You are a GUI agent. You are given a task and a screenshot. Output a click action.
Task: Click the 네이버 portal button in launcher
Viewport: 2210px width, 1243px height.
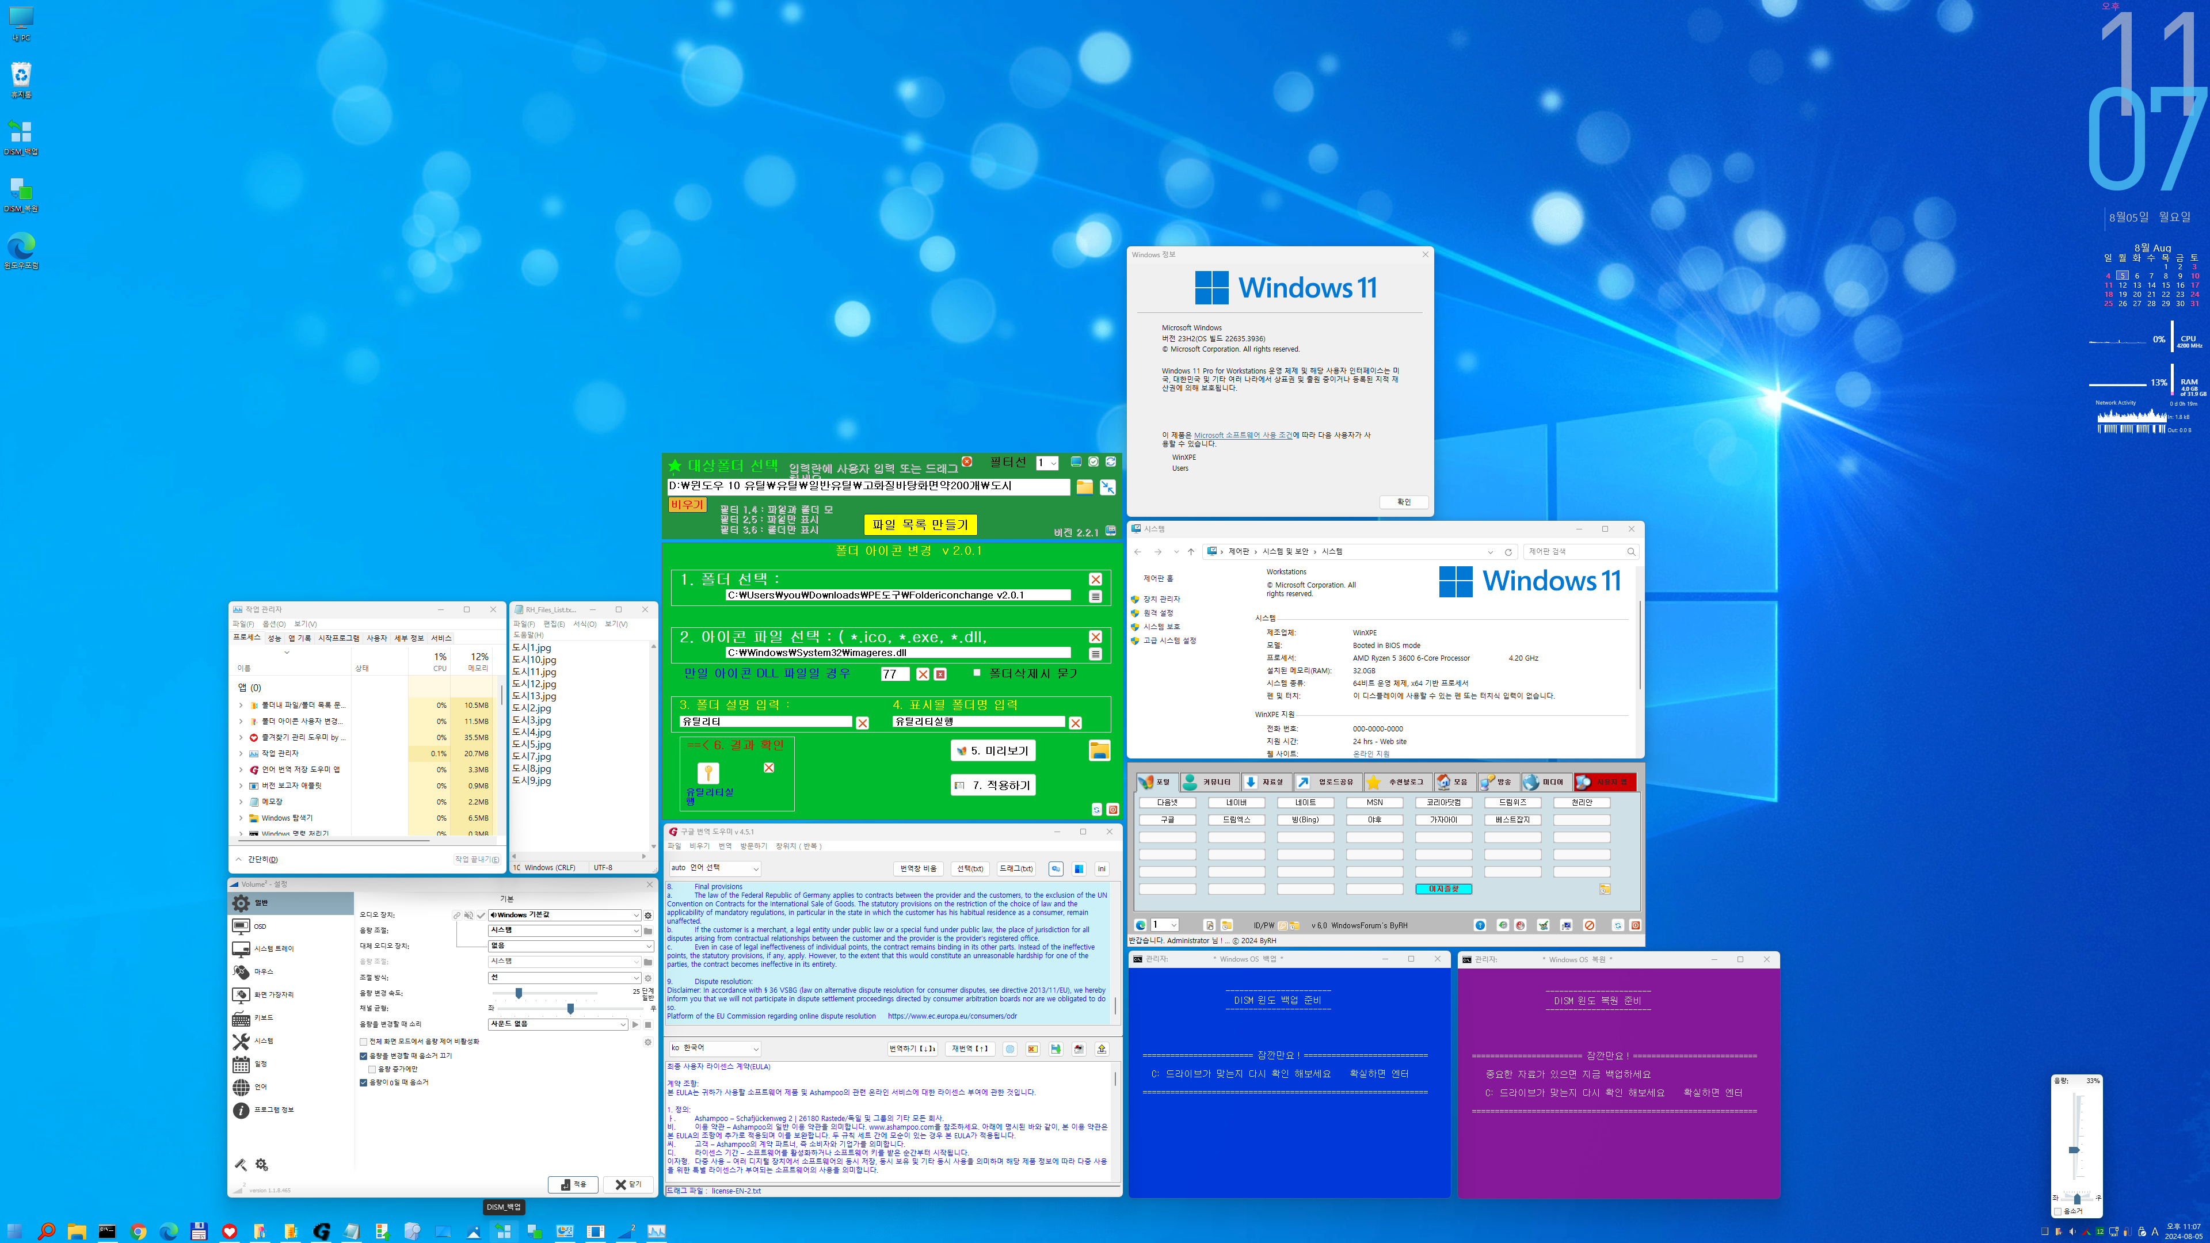click(x=1236, y=803)
